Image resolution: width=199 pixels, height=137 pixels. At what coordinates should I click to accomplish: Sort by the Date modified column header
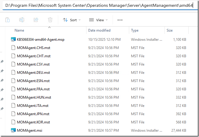pyautogui.click(x=99, y=30)
